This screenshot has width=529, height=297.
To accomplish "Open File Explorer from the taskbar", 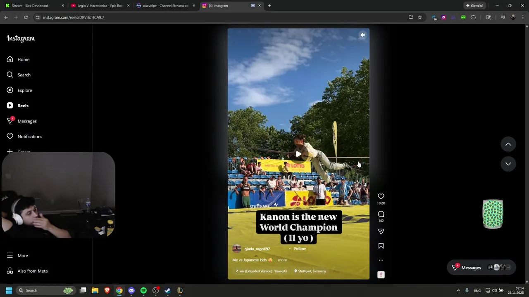I will [x=95, y=290].
